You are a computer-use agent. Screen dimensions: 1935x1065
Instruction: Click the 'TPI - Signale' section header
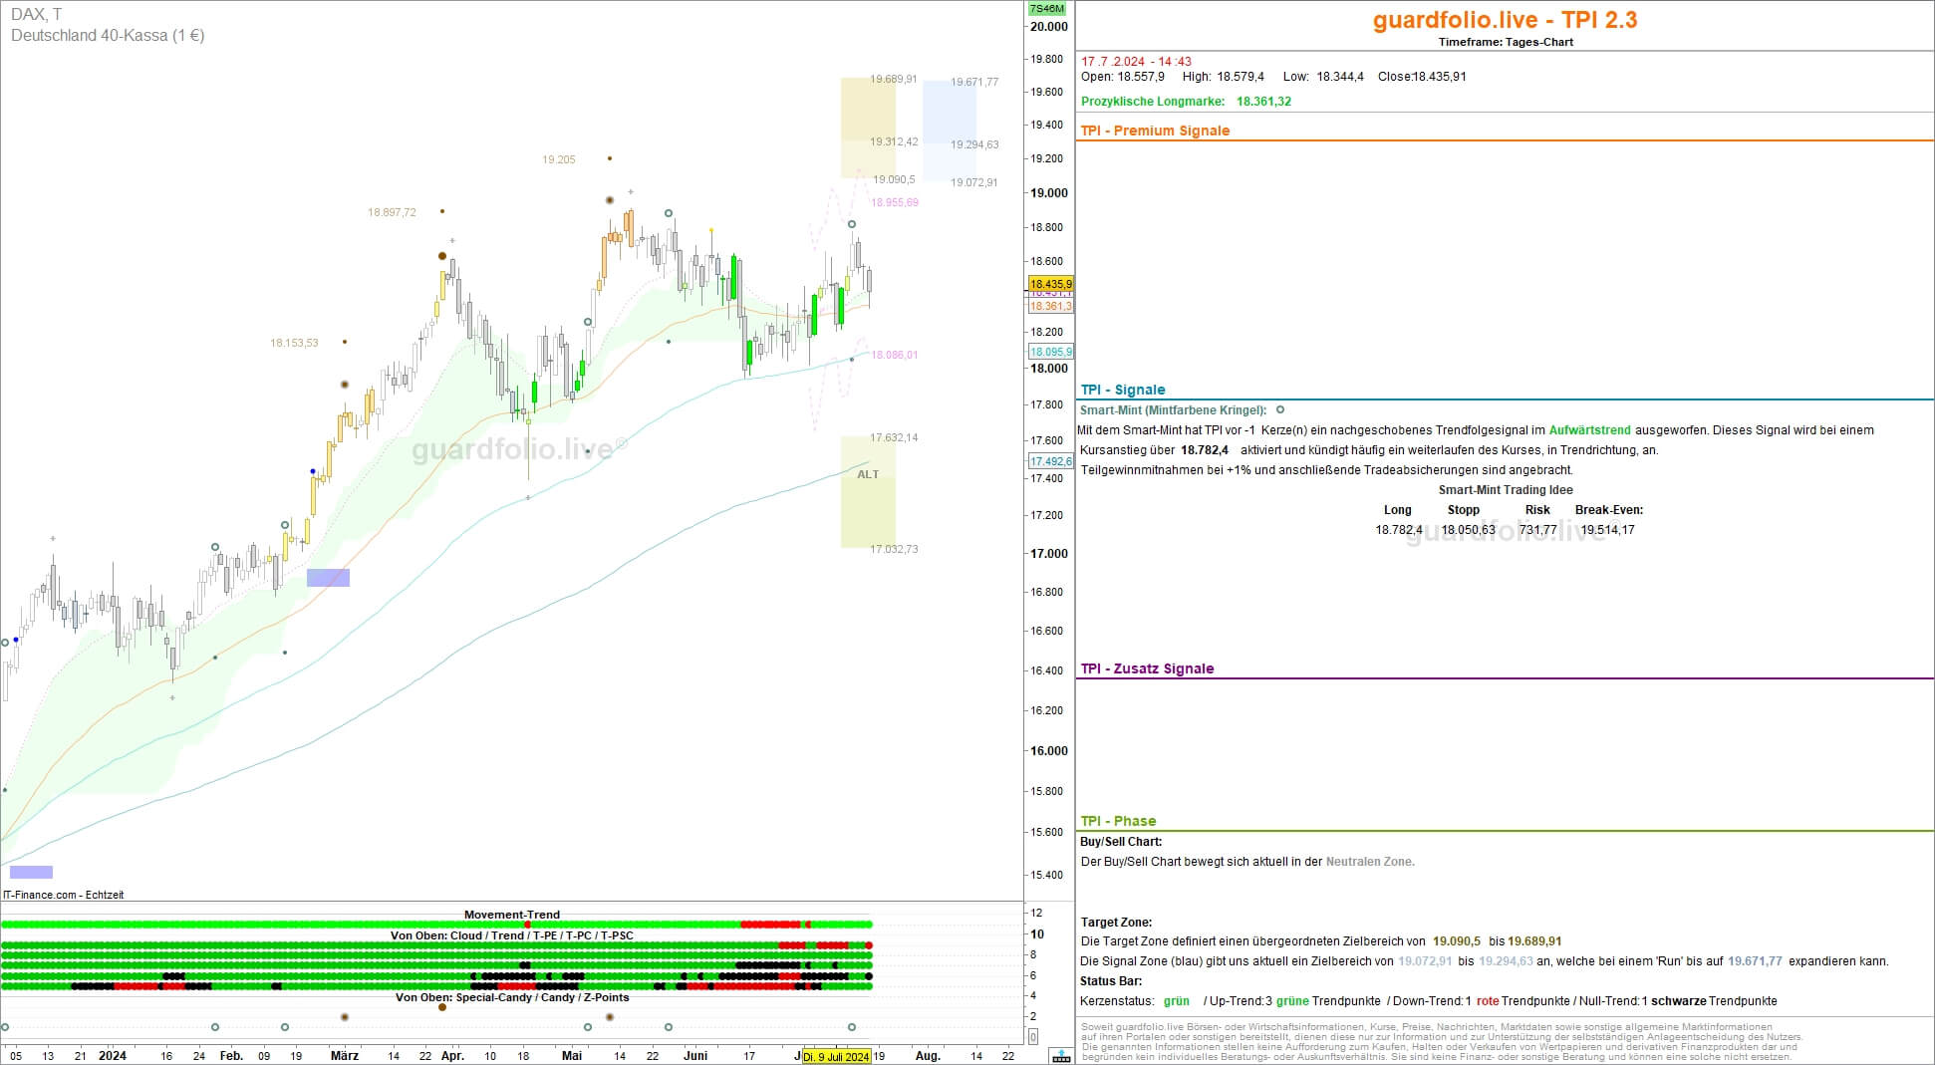click(x=1123, y=390)
